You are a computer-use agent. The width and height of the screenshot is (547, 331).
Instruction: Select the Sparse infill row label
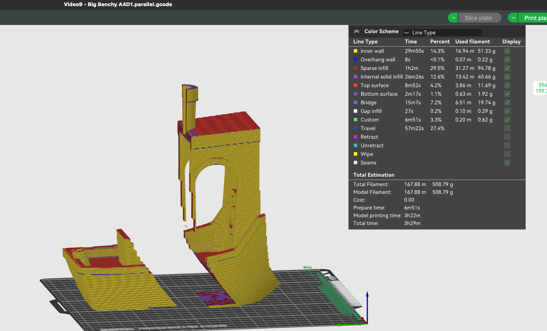[374, 68]
